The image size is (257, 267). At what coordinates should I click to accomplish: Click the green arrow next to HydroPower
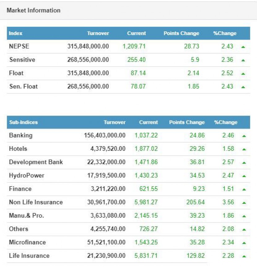pos(244,176)
